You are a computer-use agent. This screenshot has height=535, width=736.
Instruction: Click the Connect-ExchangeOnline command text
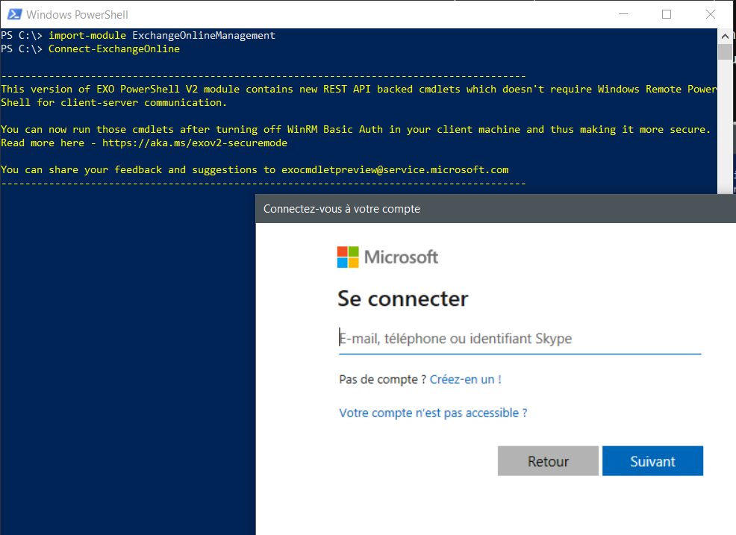[x=114, y=49]
